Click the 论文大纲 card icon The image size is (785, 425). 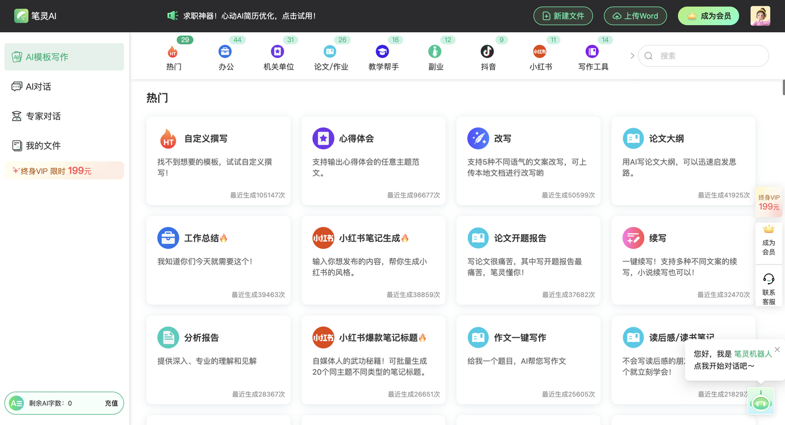(633, 139)
